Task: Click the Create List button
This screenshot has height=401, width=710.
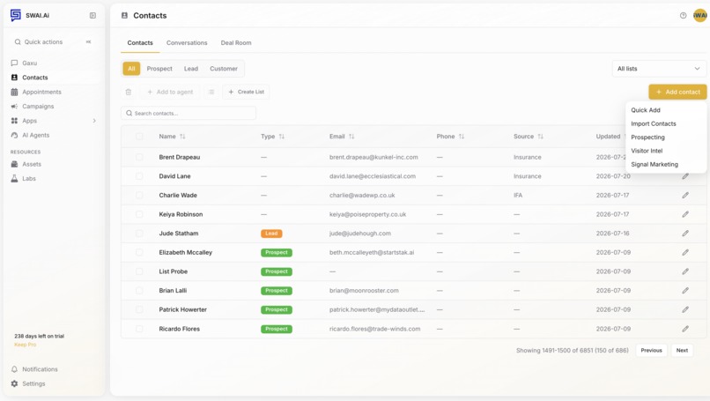Action: pyautogui.click(x=246, y=92)
